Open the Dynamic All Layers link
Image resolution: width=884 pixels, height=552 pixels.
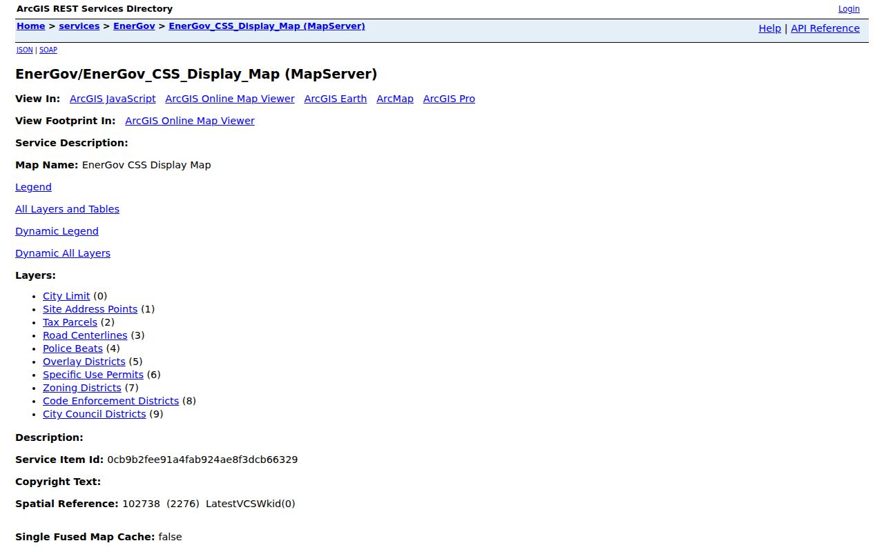click(x=63, y=253)
